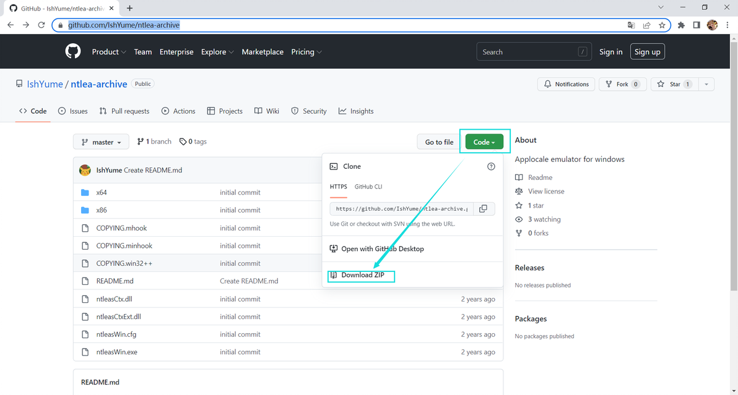Open the x86 folder

pyautogui.click(x=102, y=210)
